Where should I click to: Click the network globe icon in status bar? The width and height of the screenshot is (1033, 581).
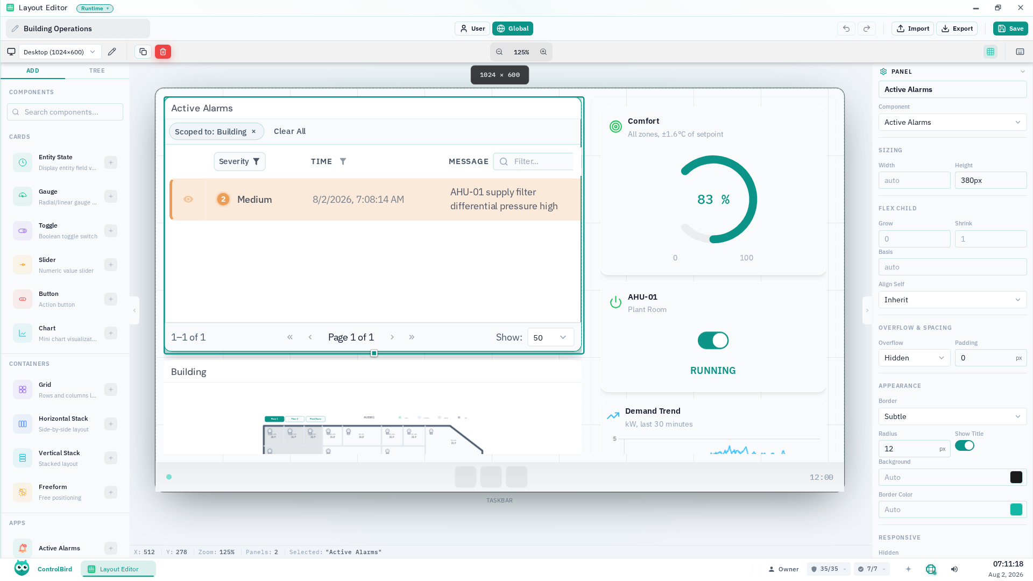point(931,569)
